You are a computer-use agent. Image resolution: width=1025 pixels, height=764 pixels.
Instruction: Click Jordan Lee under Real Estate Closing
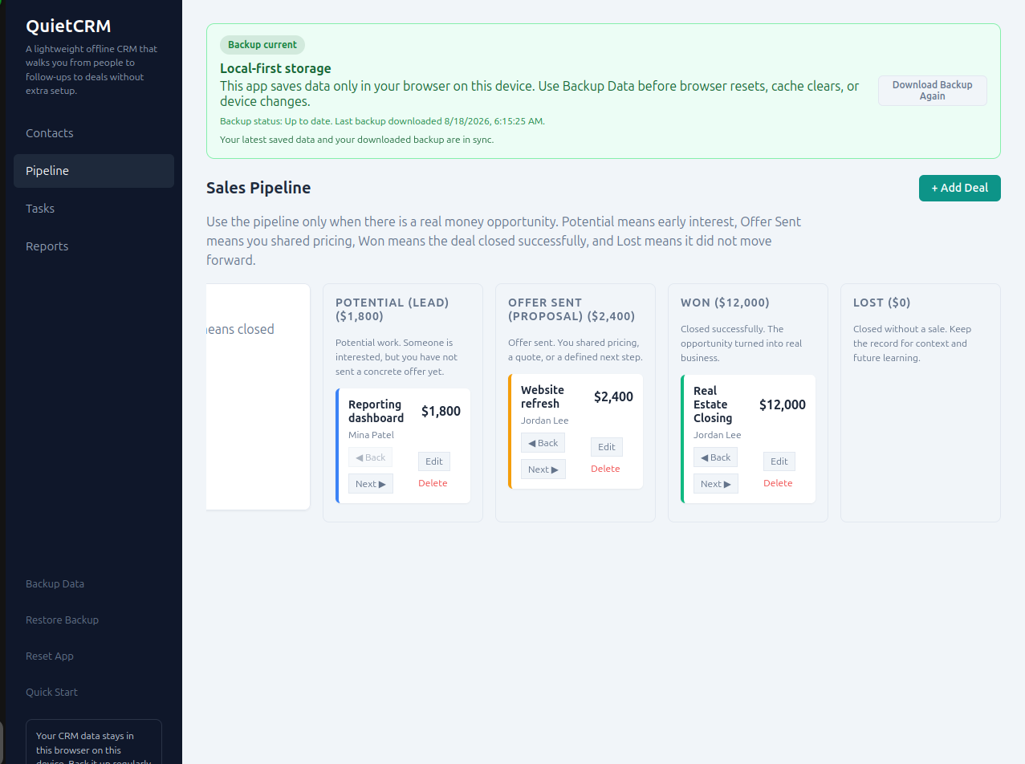pyautogui.click(x=717, y=435)
